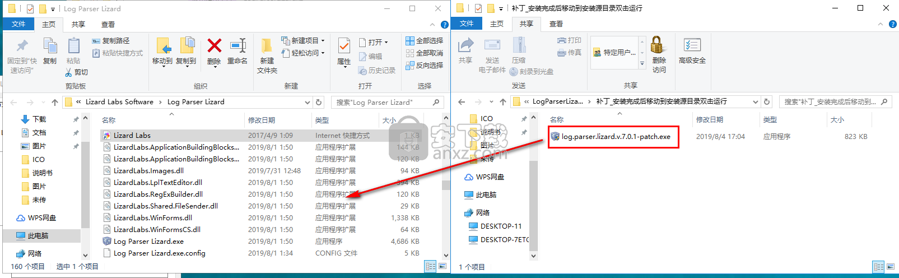Open the Home (主页) tab in left window
The image size is (899, 278).
click(x=49, y=25)
